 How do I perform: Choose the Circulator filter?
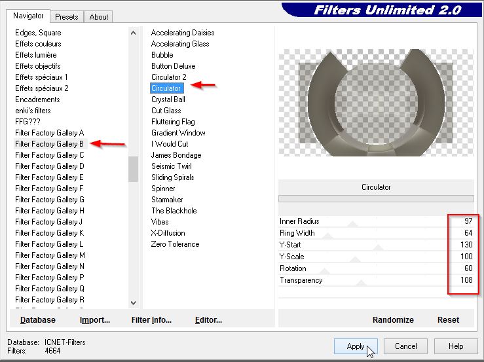tap(166, 88)
